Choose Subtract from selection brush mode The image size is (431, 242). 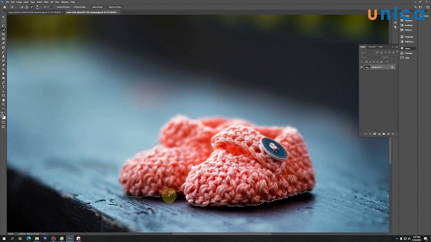31,7
